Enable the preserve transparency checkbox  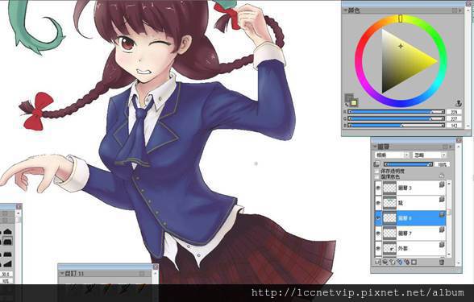(x=376, y=171)
